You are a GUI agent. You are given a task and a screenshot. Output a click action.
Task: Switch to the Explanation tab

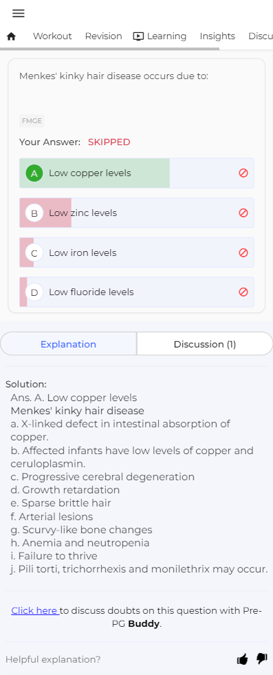coord(68,344)
